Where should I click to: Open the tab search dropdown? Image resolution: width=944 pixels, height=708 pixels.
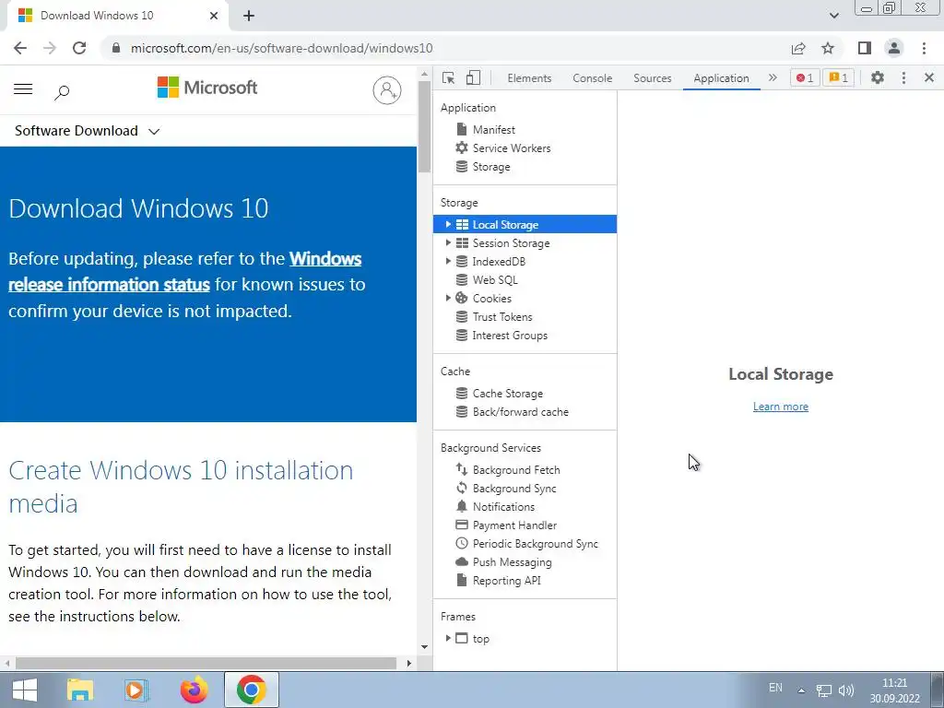(833, 16)
